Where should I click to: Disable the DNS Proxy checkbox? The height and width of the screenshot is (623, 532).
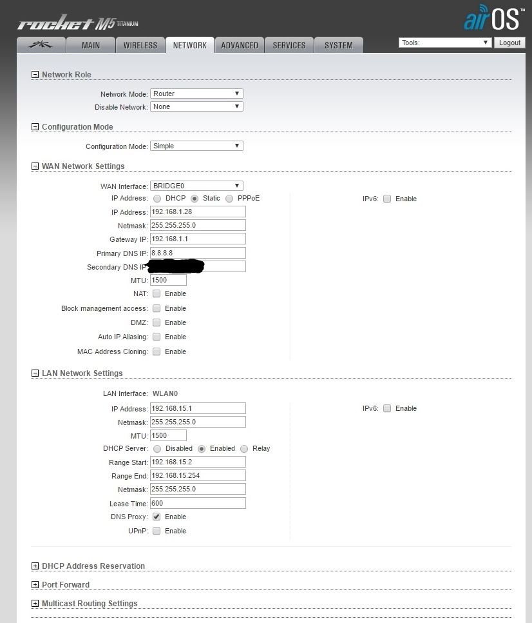[157, 517]
